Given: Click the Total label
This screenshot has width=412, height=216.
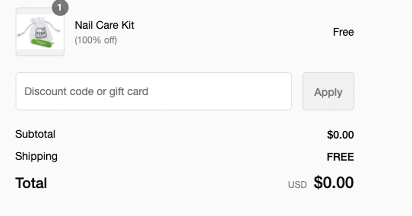Looking at the screenshot, I should [30, 183].
